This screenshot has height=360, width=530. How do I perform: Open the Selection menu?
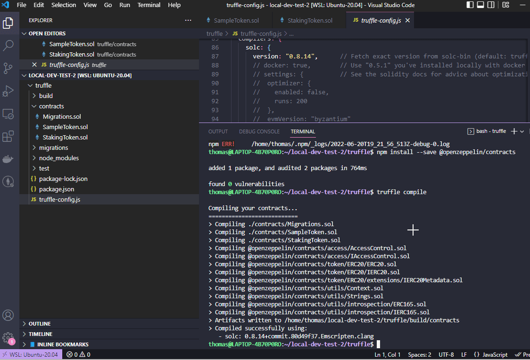(x=64, y=5)
